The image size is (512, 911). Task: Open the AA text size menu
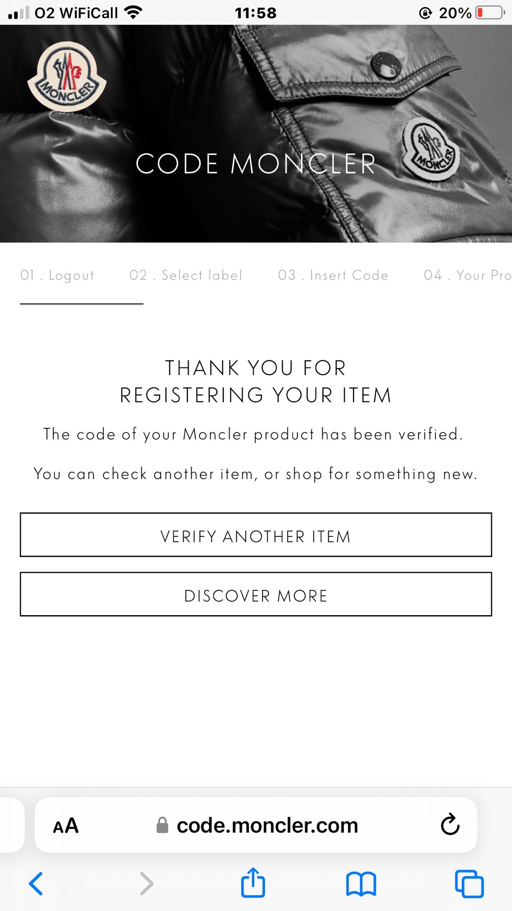pos(66,826)
